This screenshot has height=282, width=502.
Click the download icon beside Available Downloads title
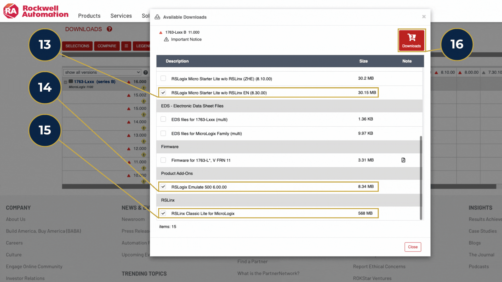click(157, 17)
